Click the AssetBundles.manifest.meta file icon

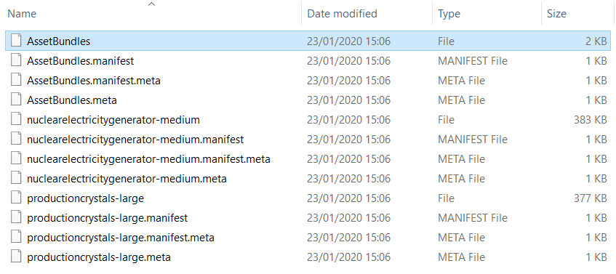(16, 80)
